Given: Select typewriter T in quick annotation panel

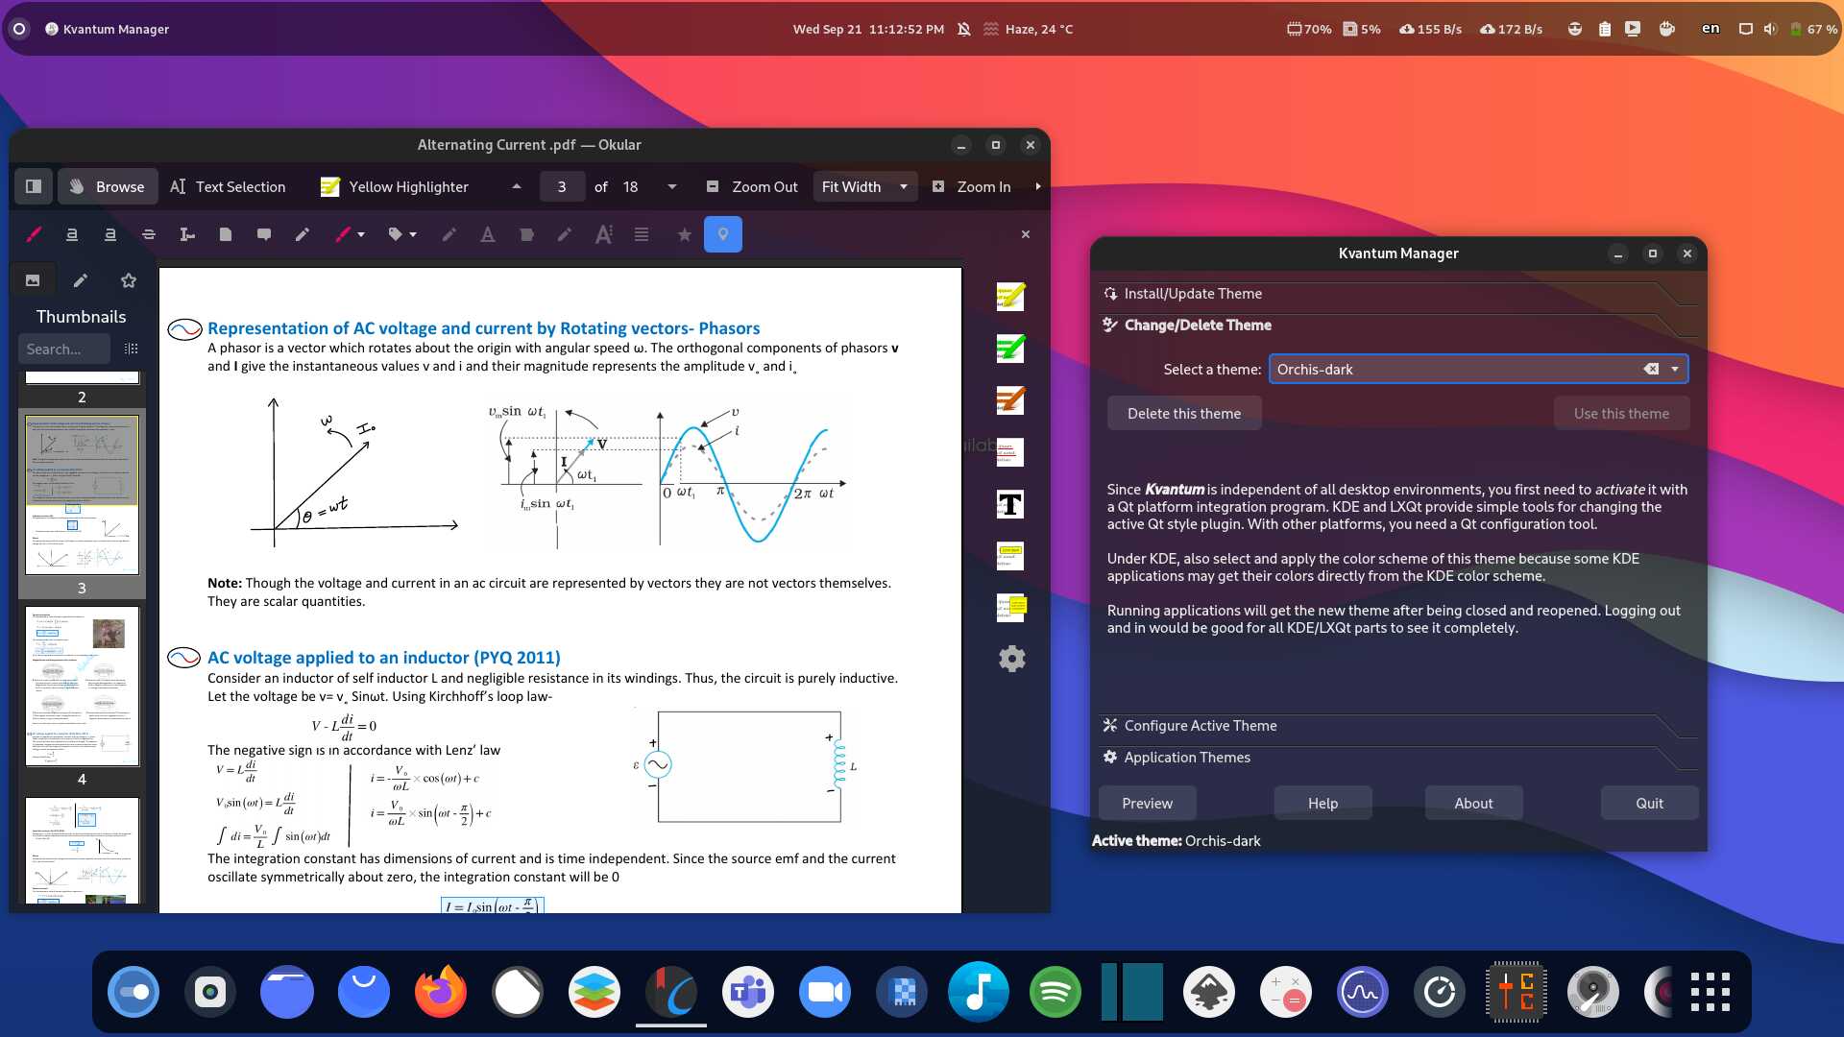Looking at the screenshot, I should 1010,504.
